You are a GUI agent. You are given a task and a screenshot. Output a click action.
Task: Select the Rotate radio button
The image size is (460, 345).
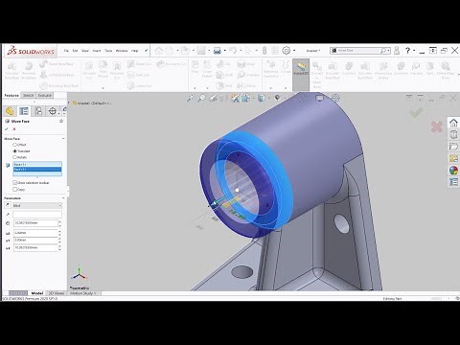14,157
